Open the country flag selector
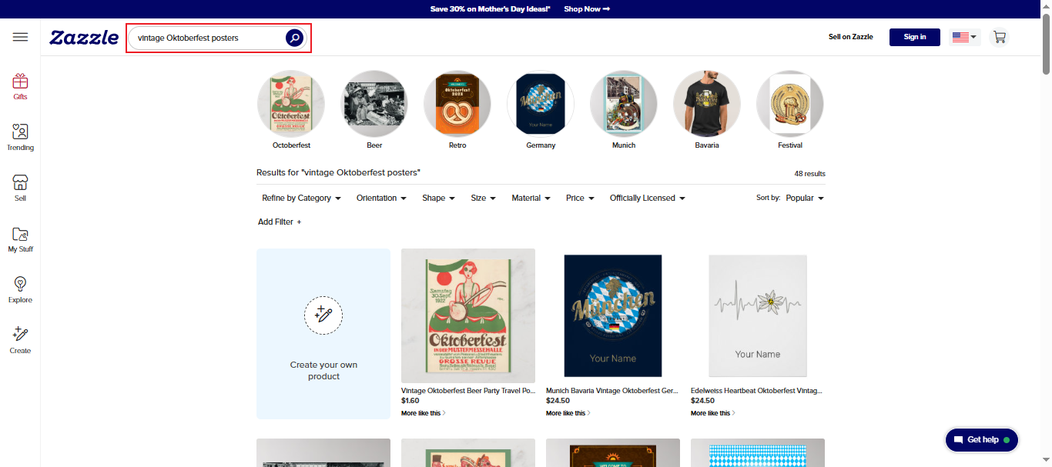The height and width of the screenshot is (467, 1052). (964, 36)
